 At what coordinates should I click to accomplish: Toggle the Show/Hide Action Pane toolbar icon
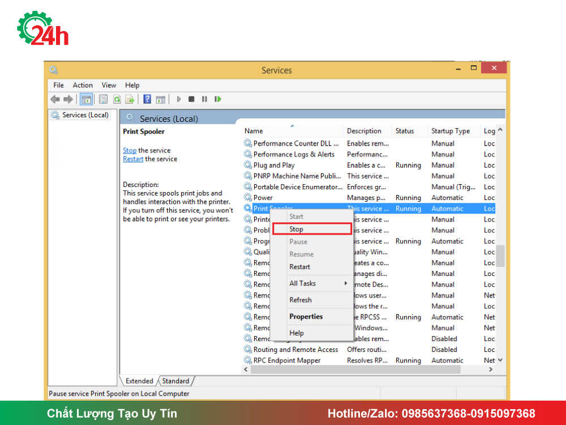161,99
